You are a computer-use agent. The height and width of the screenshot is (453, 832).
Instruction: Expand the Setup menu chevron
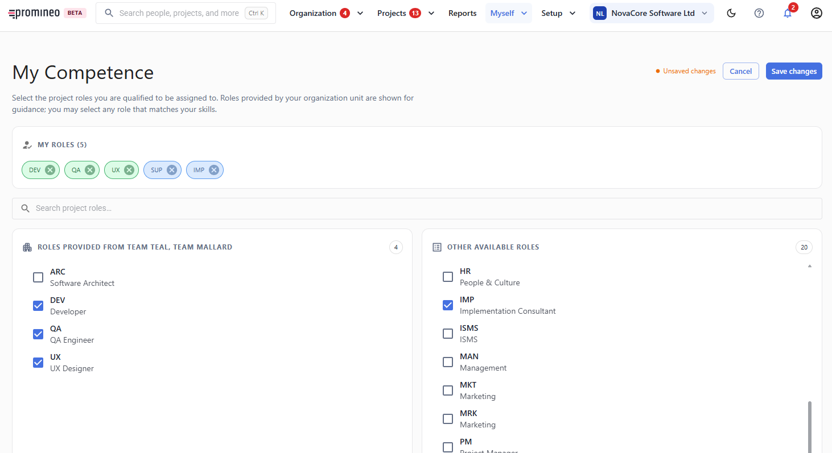click(x=572, y=13)
